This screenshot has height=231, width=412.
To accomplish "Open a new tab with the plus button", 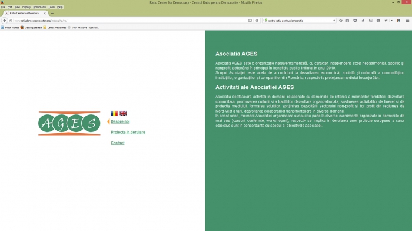I will pos(52,13).
